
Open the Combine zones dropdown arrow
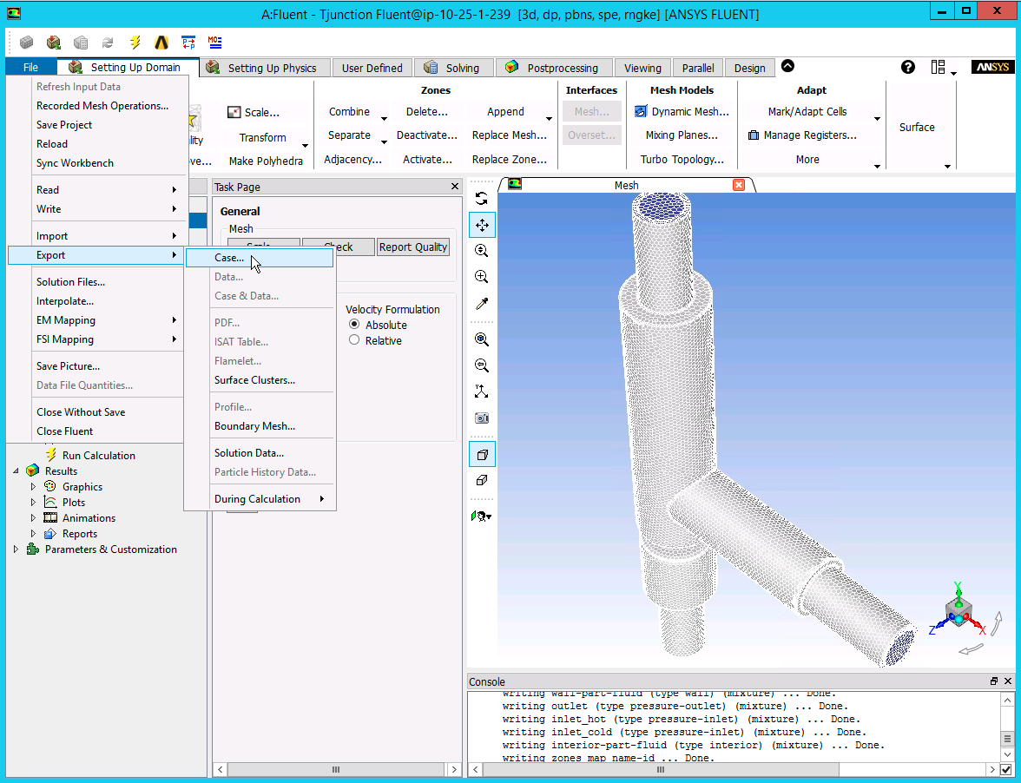point(384,118)
